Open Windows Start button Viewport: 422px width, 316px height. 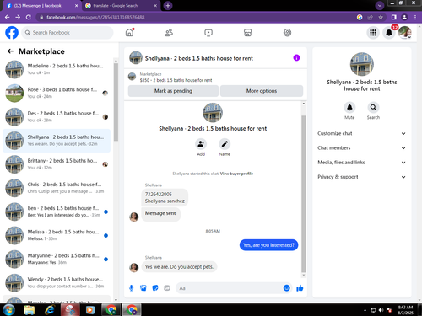point(8,310)
